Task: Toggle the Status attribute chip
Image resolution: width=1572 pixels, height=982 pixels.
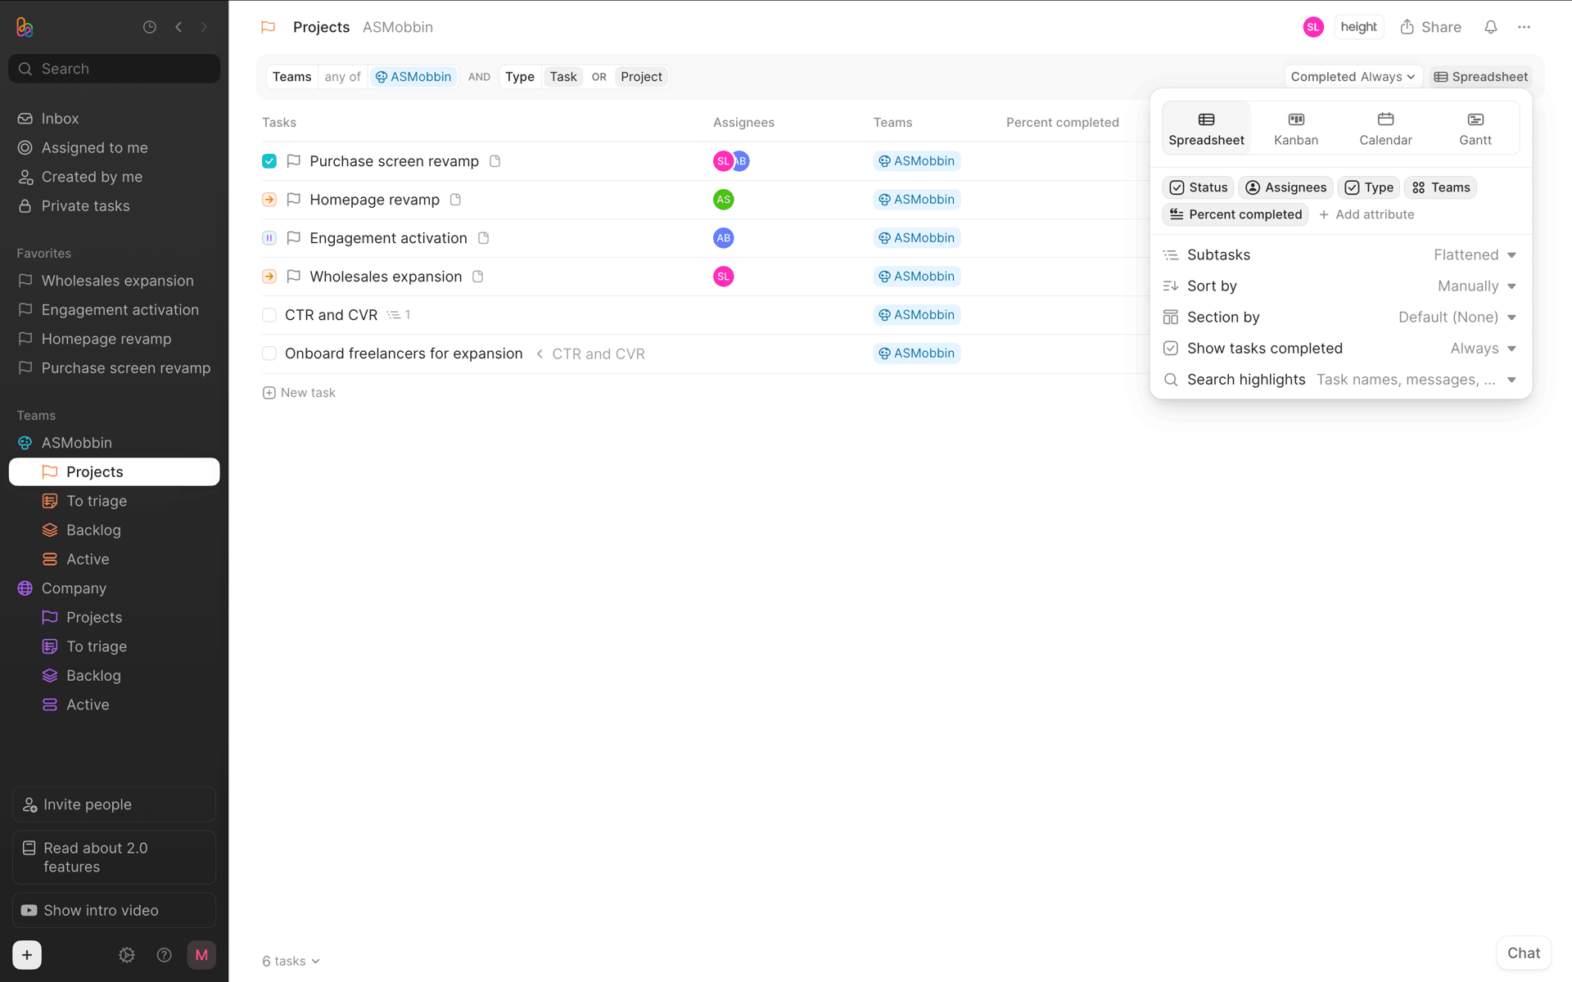Action: [x=1199, y=187]
